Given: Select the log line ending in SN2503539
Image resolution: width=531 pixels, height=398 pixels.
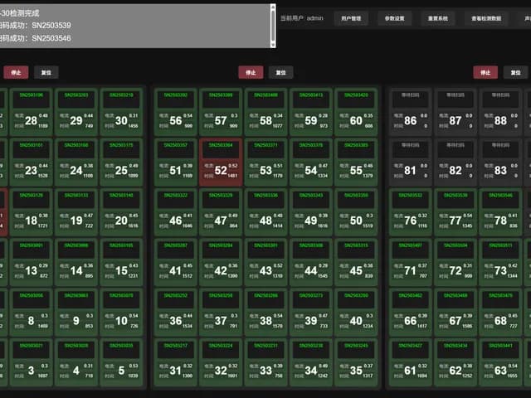Looking at the screenshot, I should click(x=35, y=26).
